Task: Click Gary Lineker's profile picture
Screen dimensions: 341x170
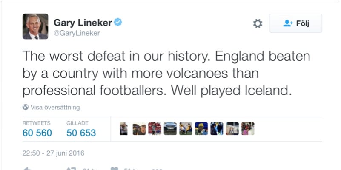Action: (35, 26)
